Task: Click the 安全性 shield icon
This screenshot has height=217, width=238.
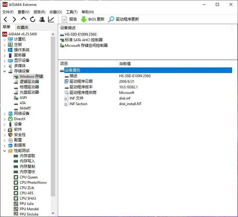Action: (10, 135)
